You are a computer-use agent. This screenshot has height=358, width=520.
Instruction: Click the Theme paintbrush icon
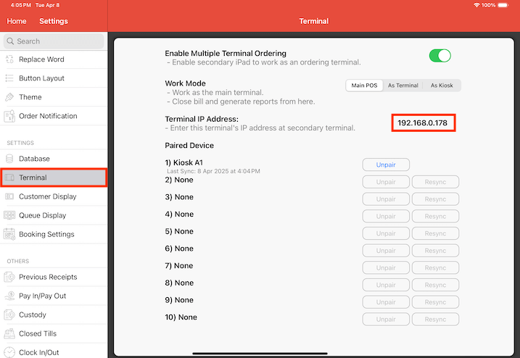(x=9, y=97)
